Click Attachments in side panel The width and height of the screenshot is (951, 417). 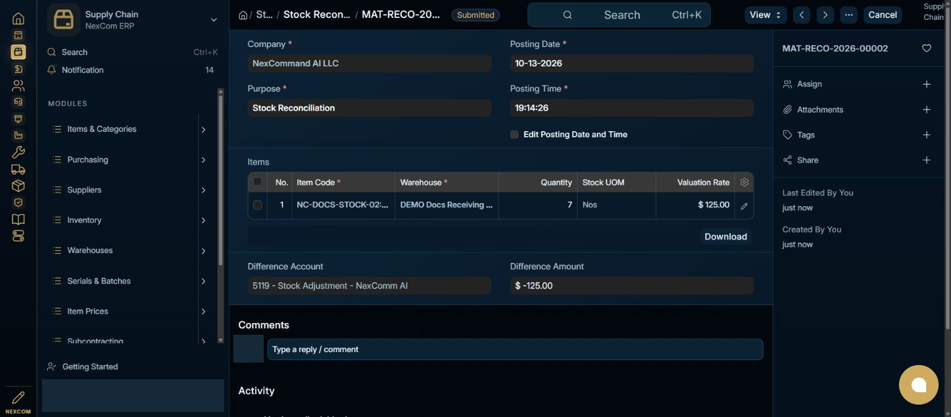click(820, 110)
